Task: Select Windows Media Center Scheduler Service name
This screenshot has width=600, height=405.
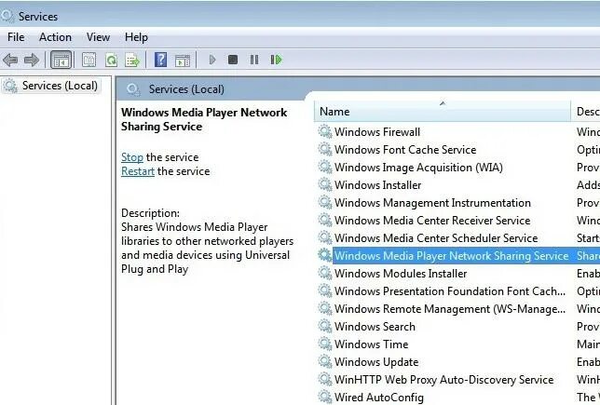Action: [436, 237]
